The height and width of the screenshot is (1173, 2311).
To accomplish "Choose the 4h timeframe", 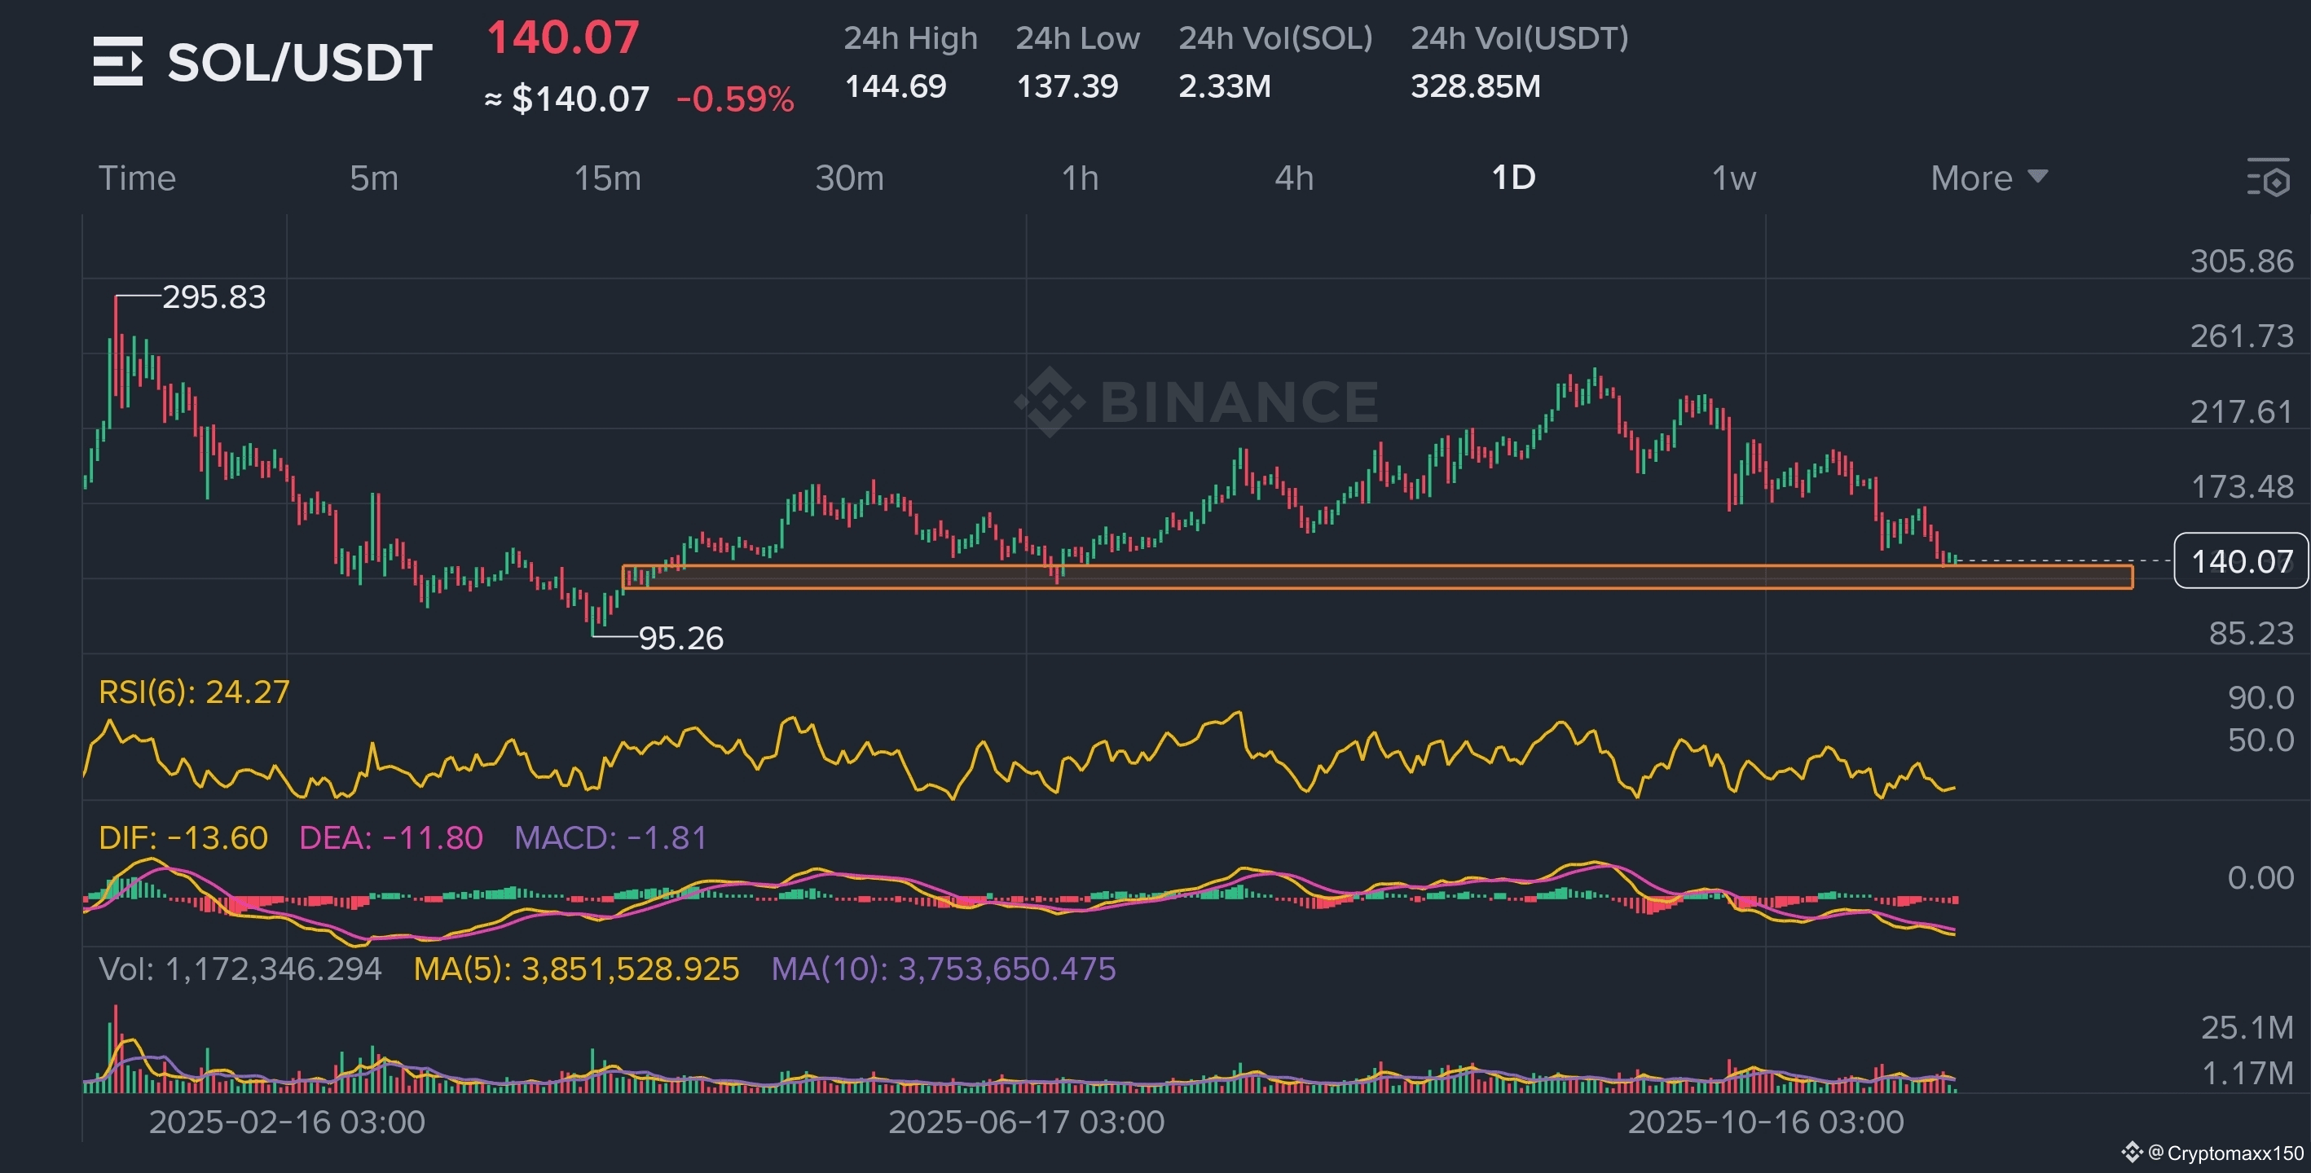I will (1294, 178).
